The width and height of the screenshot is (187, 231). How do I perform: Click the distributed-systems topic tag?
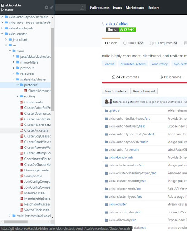coord(133,64)
